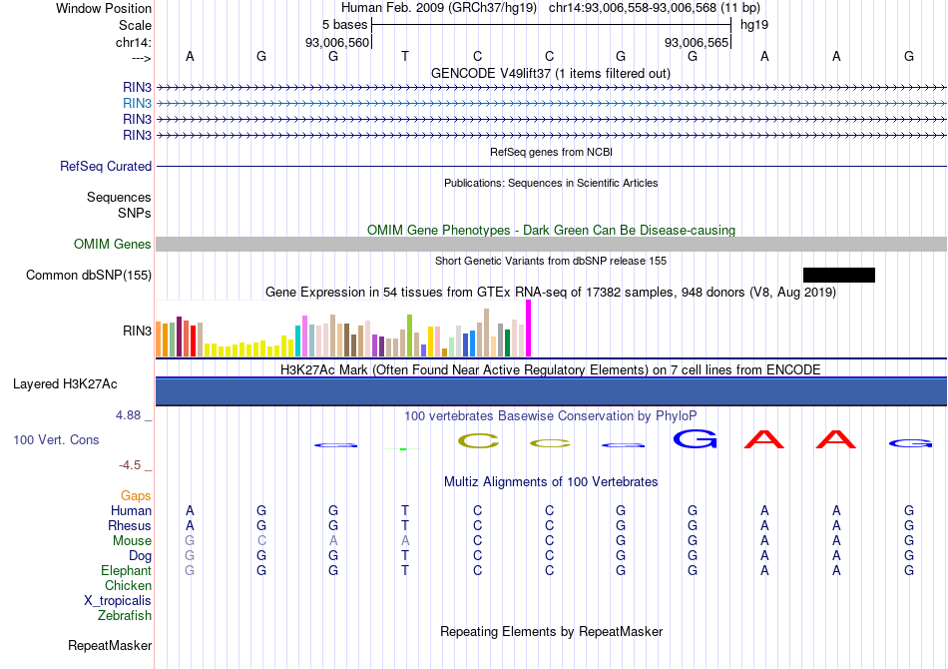Click the GENCODE V49lift37 track title
This screenshot has width=948, height=669.
(x=551, y=74)
